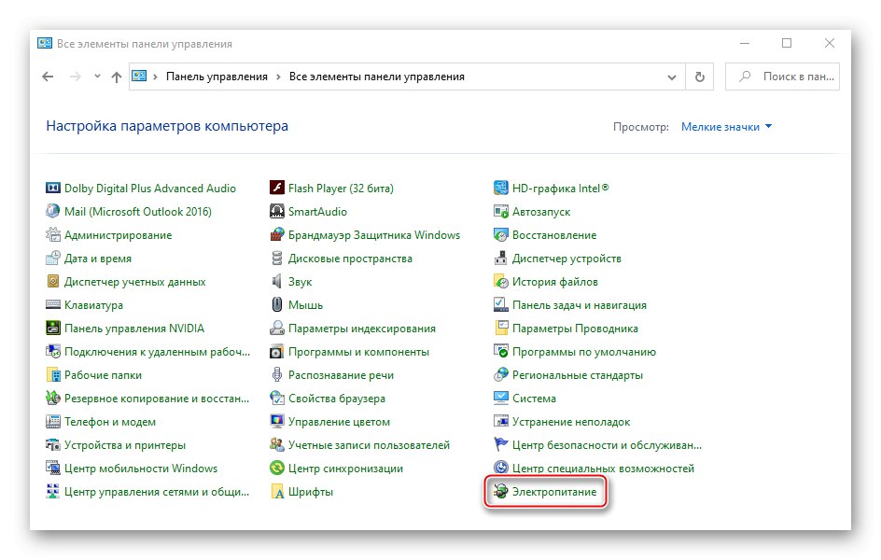Click Панель управления breadcrumb segment
Screen dimensions: 881x560
tap(217, 77)
